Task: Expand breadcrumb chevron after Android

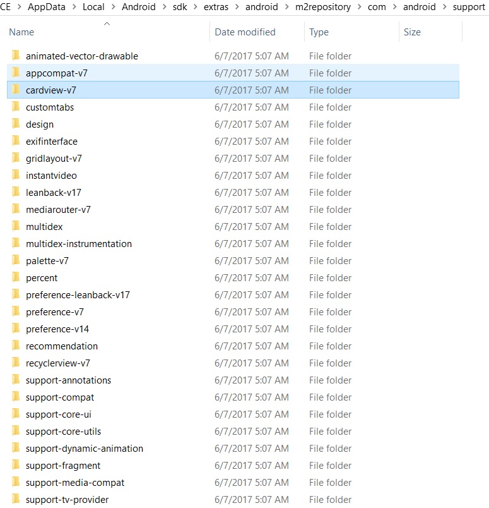Action: (165, 7)
